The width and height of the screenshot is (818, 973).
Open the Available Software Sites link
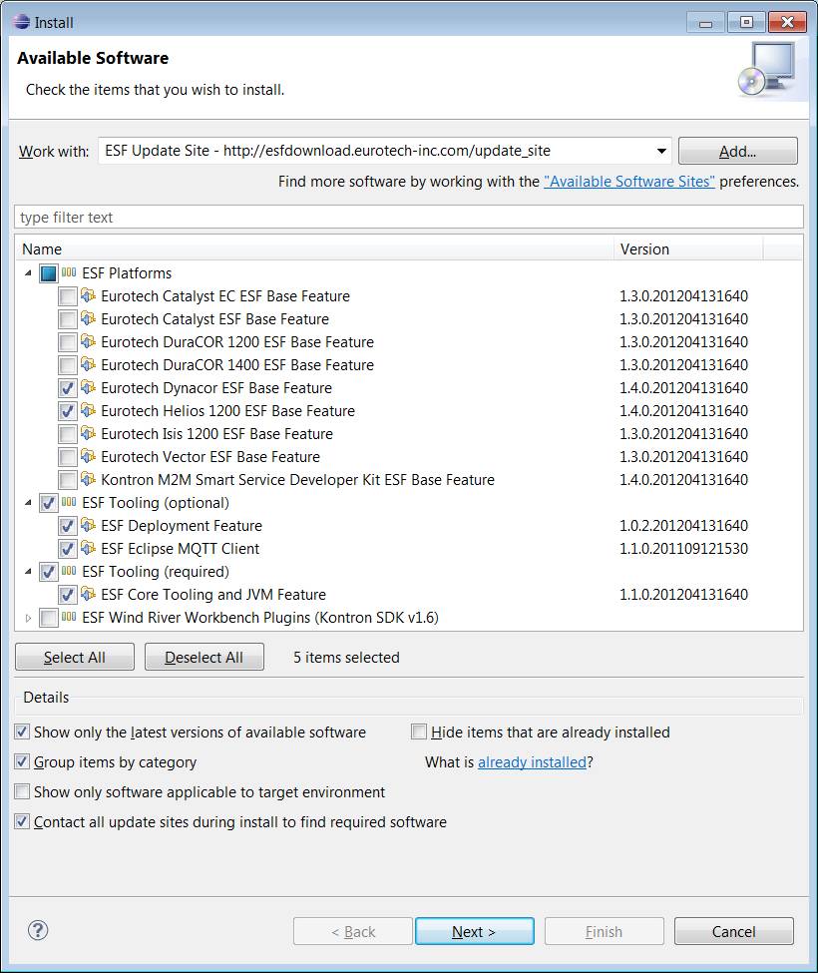[x=628, y=182]
